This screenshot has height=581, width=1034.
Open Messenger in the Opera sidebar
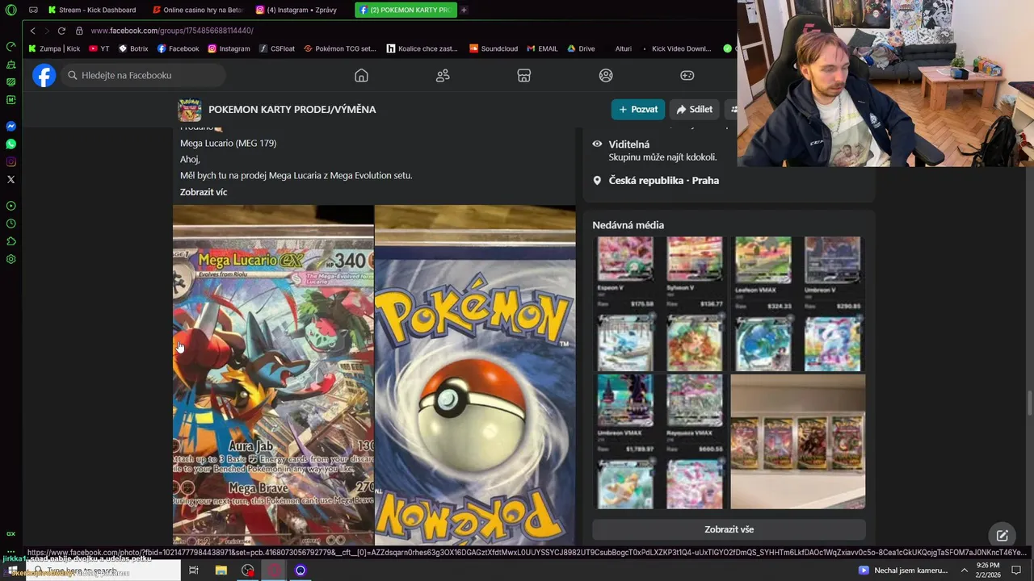pos(11,126)
